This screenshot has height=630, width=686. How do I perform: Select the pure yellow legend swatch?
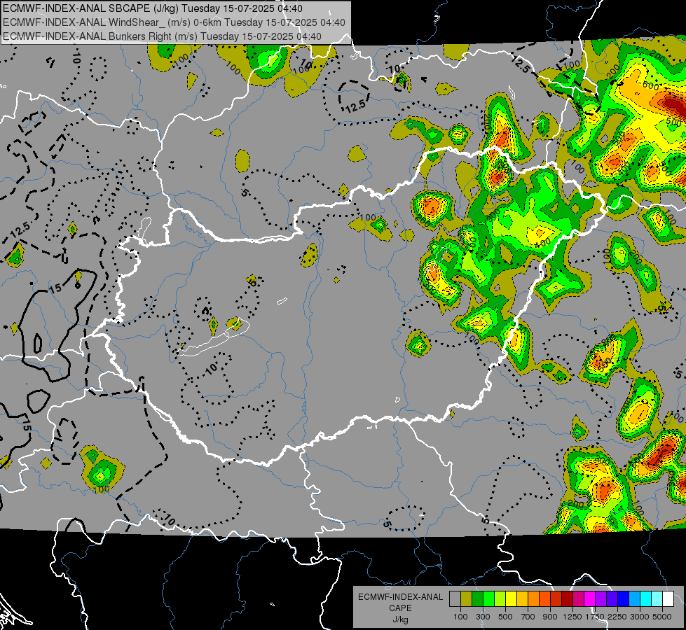tap(511, 598)
